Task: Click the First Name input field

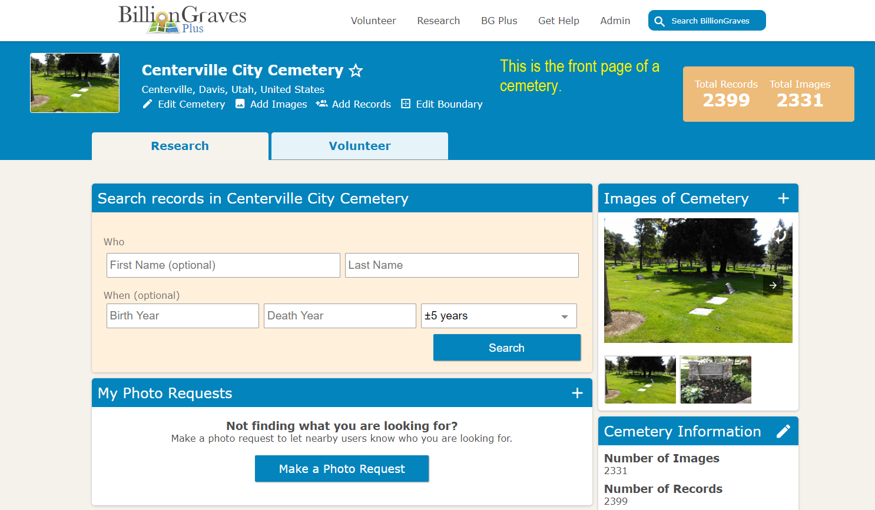Action: tap(223, 265)
